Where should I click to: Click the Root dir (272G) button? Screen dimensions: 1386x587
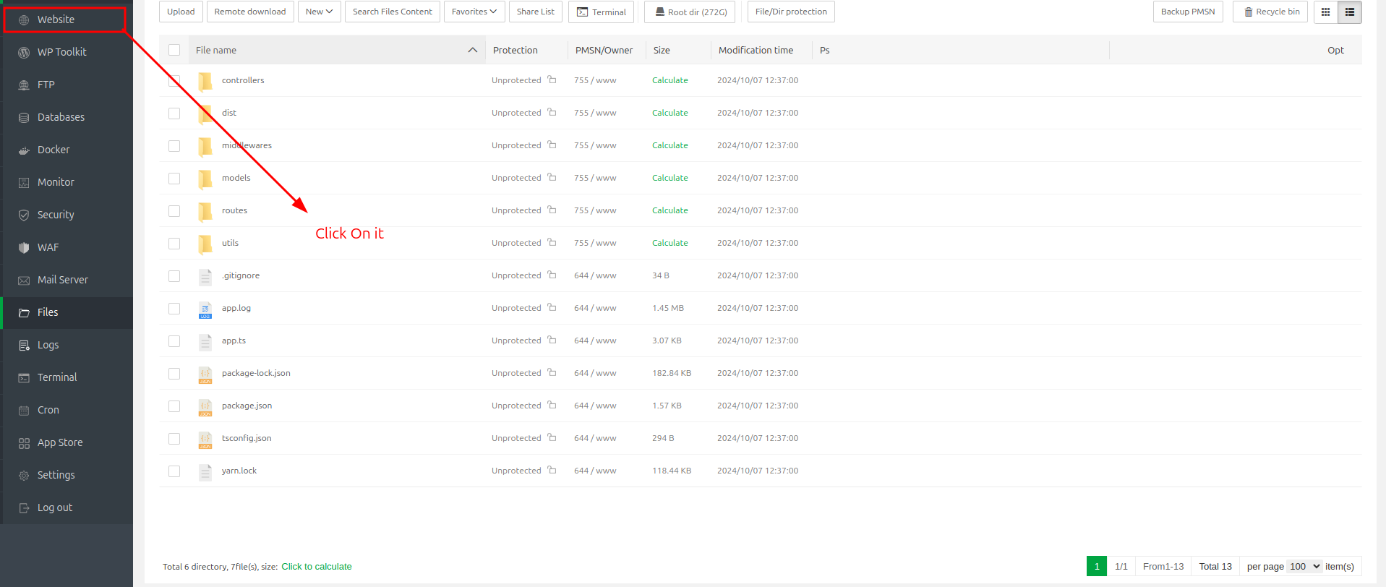690,12
